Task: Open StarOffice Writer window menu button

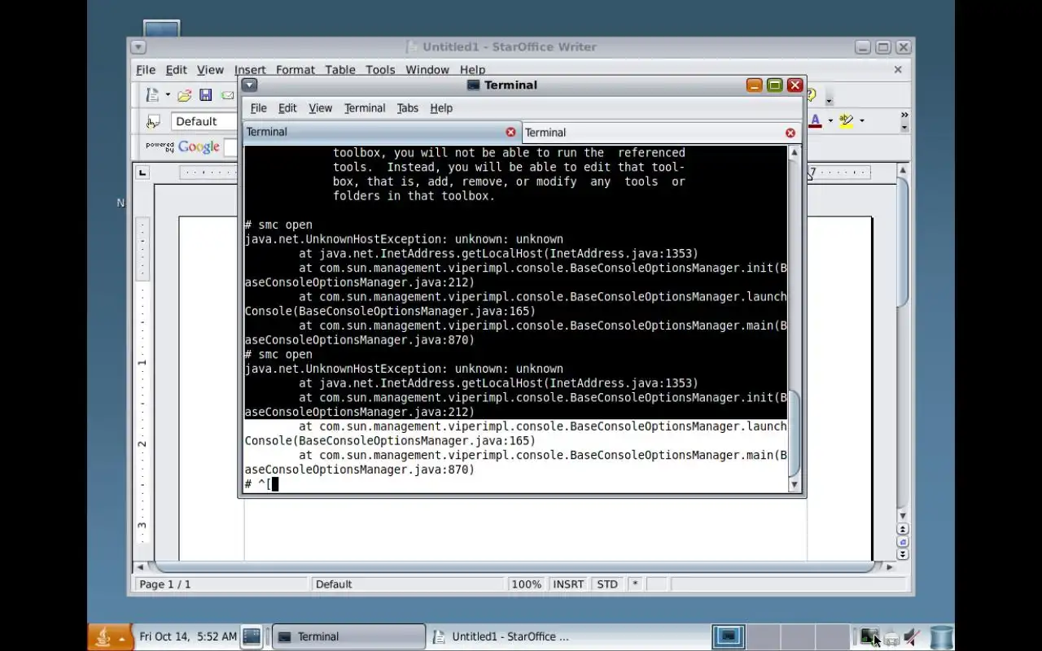Action: click(138, 47)
